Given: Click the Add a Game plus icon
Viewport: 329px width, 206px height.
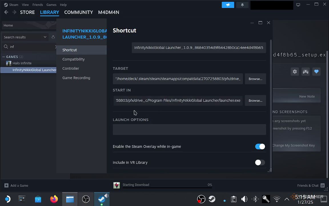Looking at the screenshot, I should click(6, 185).
